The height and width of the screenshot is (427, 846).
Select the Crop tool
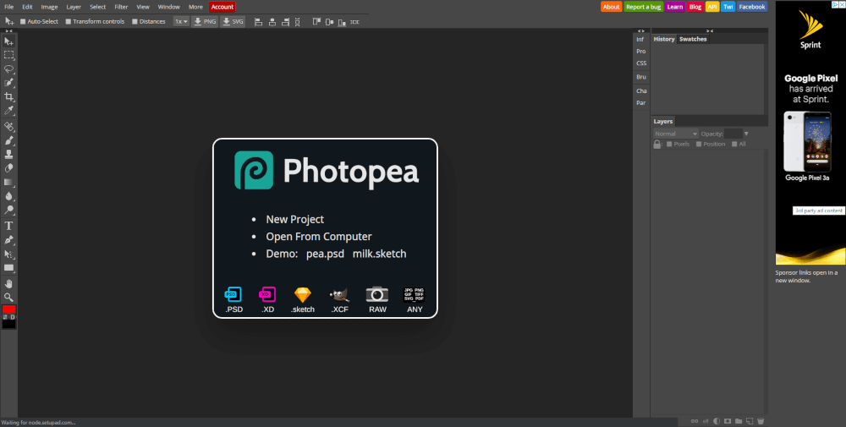click(x=8, y=97)
